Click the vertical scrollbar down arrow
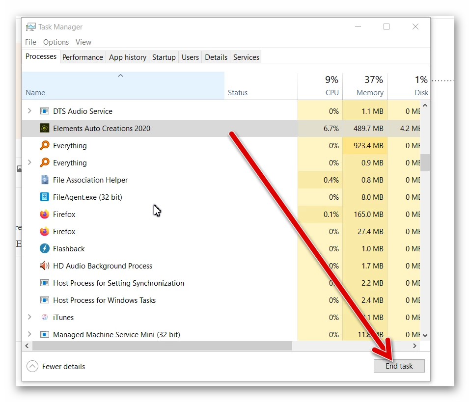Image resolution: width=470 pixels, height=402 pixels. [425, 335]
